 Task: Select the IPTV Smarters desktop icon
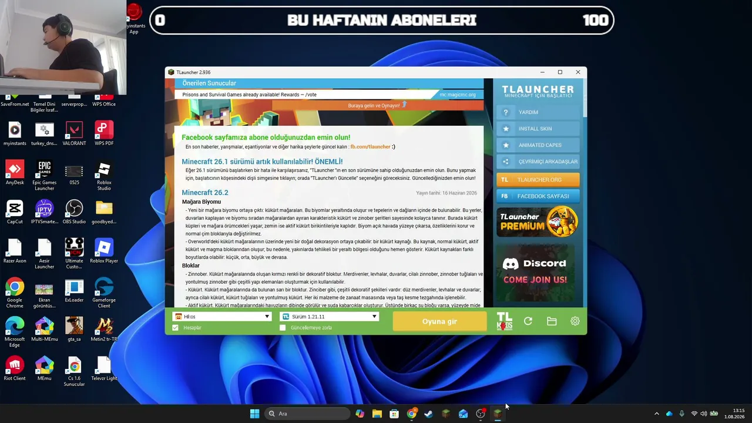click(x=45, y=212)
